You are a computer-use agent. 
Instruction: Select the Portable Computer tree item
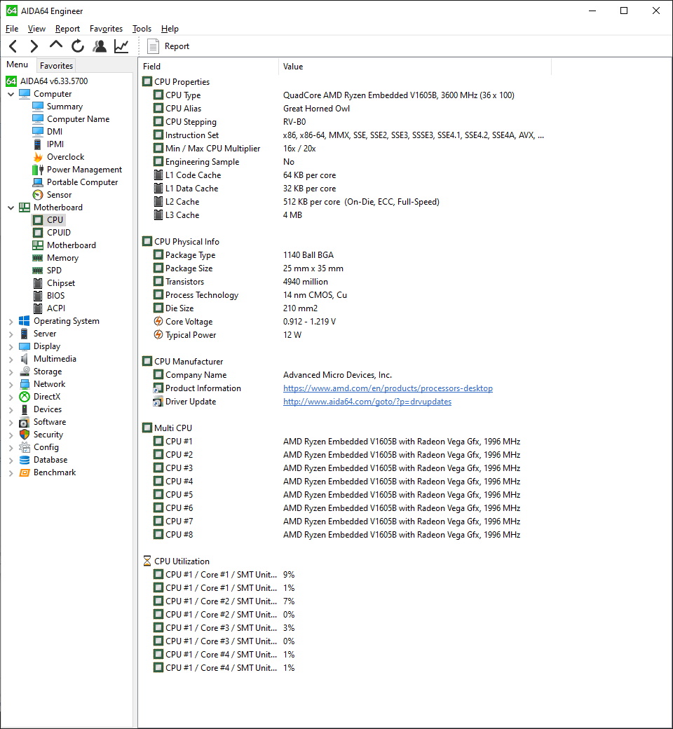pyautogui.click(x=82, y=182)
